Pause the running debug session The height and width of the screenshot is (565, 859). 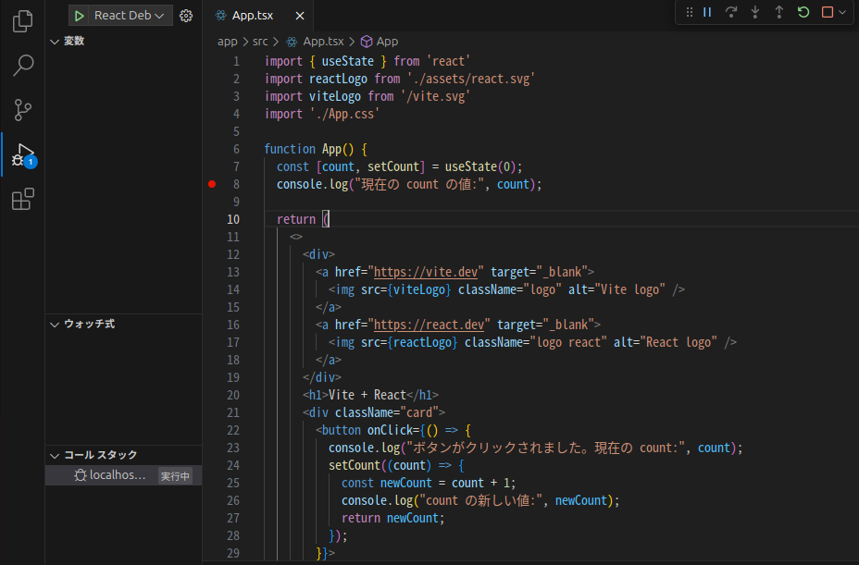(x=707, y=13)
